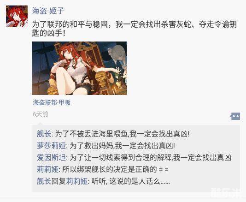Open the comment and like menu icon
Image resolution: width=246 pixels, height=202 pixels.
(235, 116)
